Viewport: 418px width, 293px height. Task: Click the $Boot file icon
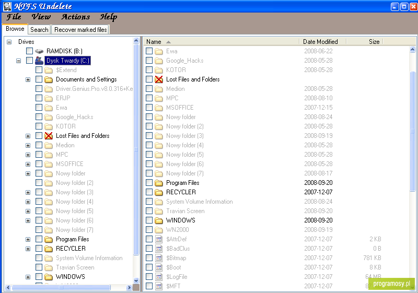point(159,267)
